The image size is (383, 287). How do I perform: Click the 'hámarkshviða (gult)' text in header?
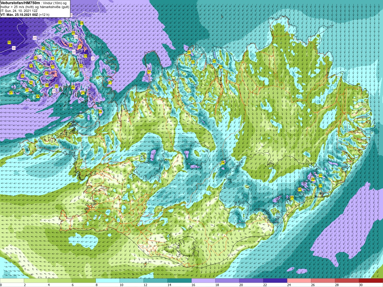tap(54, 7)
